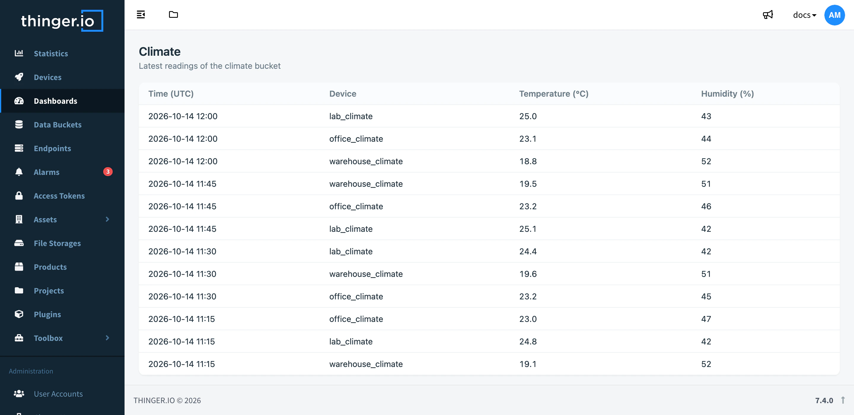Click the THINGER.IO © 2026 footer text
Image resolution: width=854 pixels, height=415 pixels.
pos(167,400)
